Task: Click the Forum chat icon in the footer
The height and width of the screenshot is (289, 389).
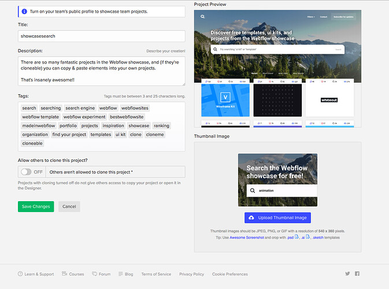Action: tap(95, 273)
